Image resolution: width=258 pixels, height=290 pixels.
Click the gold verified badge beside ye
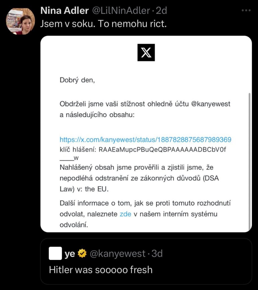click(82, 253)
